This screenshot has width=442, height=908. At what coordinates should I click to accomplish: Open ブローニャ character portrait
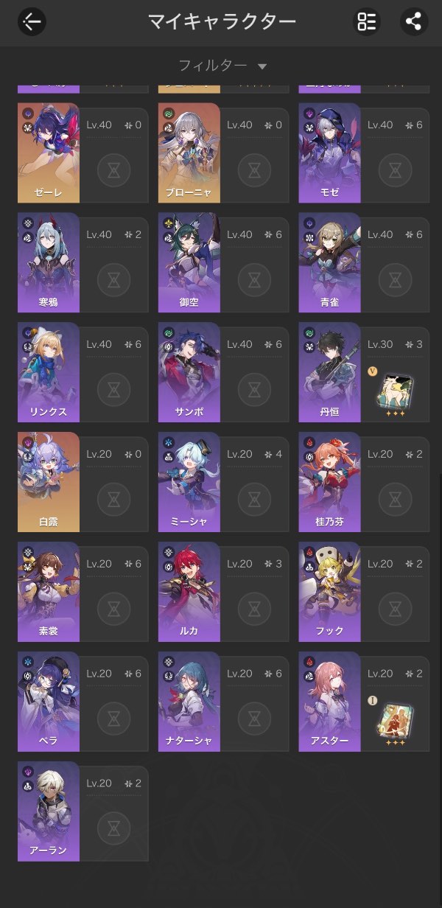coord(189,153)
